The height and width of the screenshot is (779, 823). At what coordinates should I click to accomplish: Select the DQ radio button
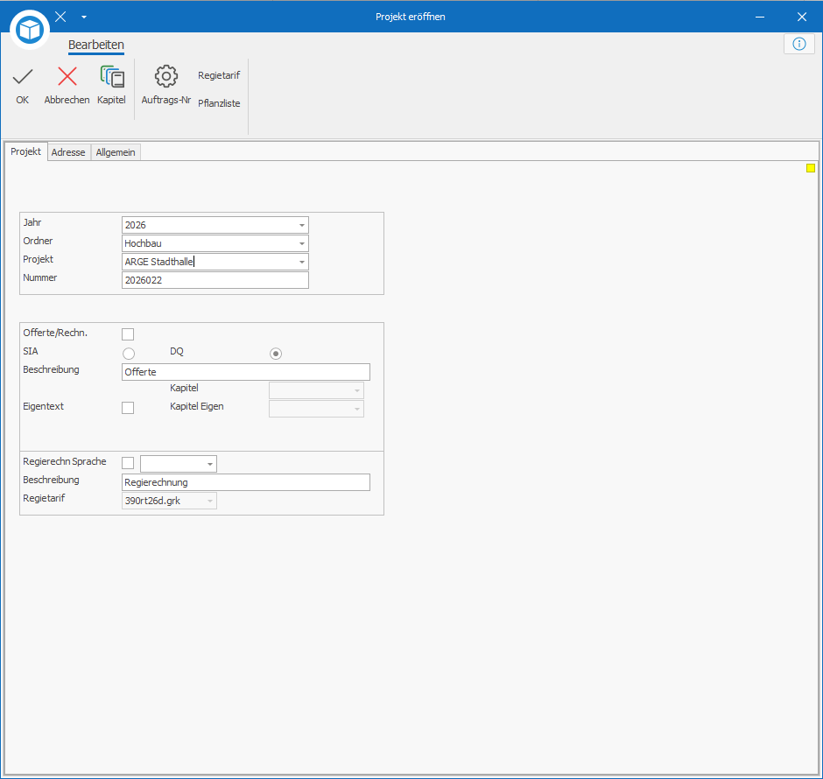[x=276, y=354]
